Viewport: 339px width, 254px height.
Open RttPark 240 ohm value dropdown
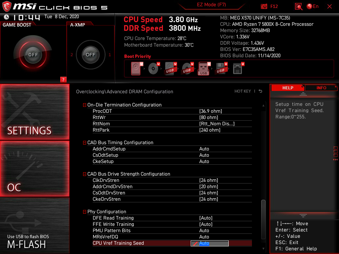point(210,130)
